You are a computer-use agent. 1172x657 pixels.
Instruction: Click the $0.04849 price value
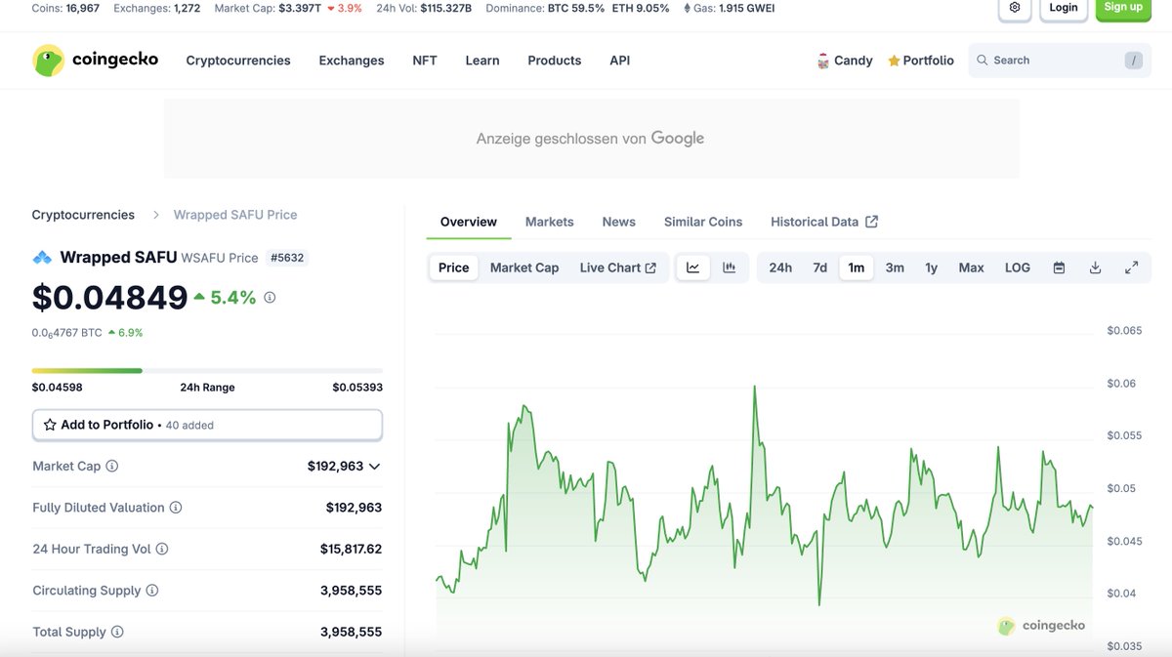(109, 297)
